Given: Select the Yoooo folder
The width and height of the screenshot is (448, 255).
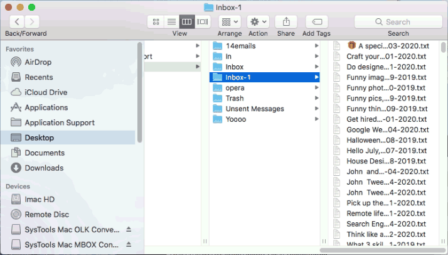Looking at the screenshot, I should pos(265,119).
